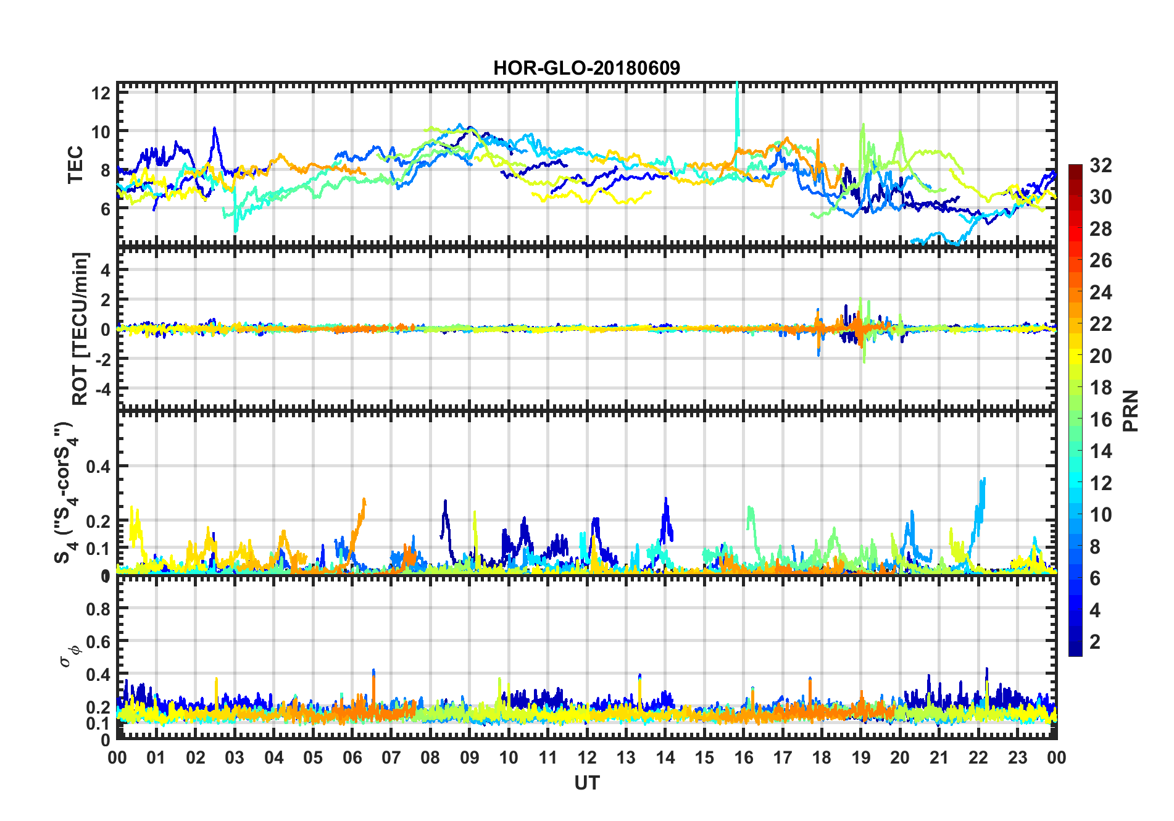Viewport: 1174px width, 821px height.
Task: Click colorbar tick label 16
Action: coord(1101,420)
